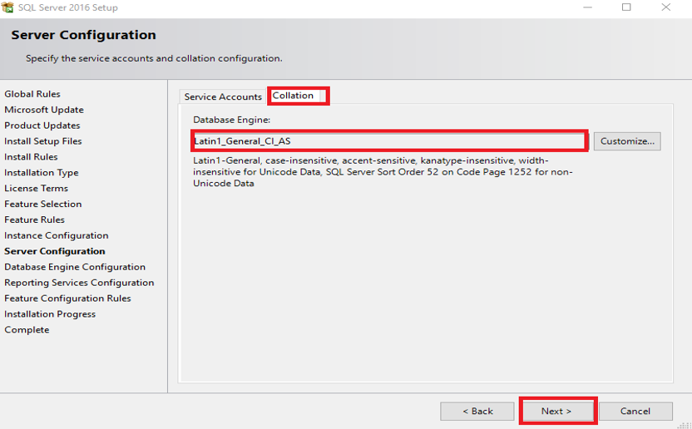Minimize the setup window
This screenshot has width=692, height=429.
[x=587, y=7]
